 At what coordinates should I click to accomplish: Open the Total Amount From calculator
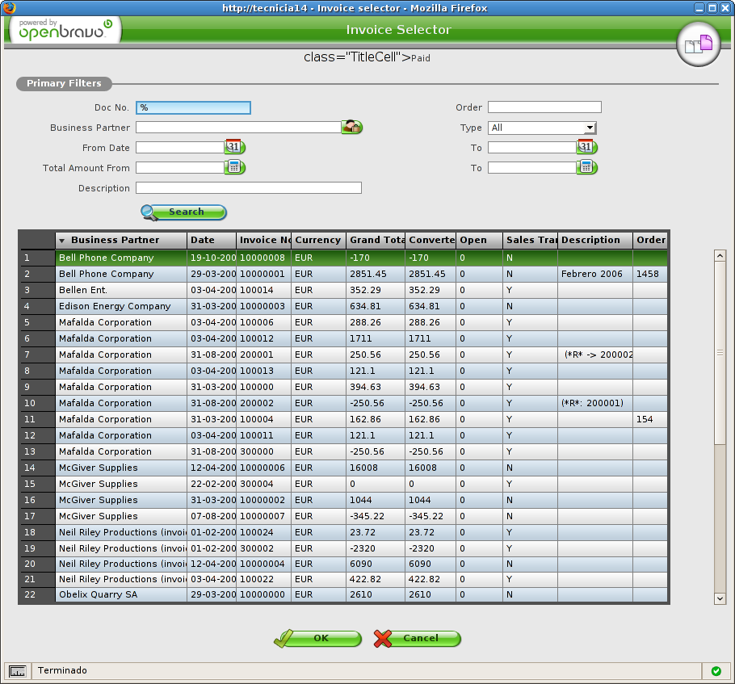coord(234,167)
